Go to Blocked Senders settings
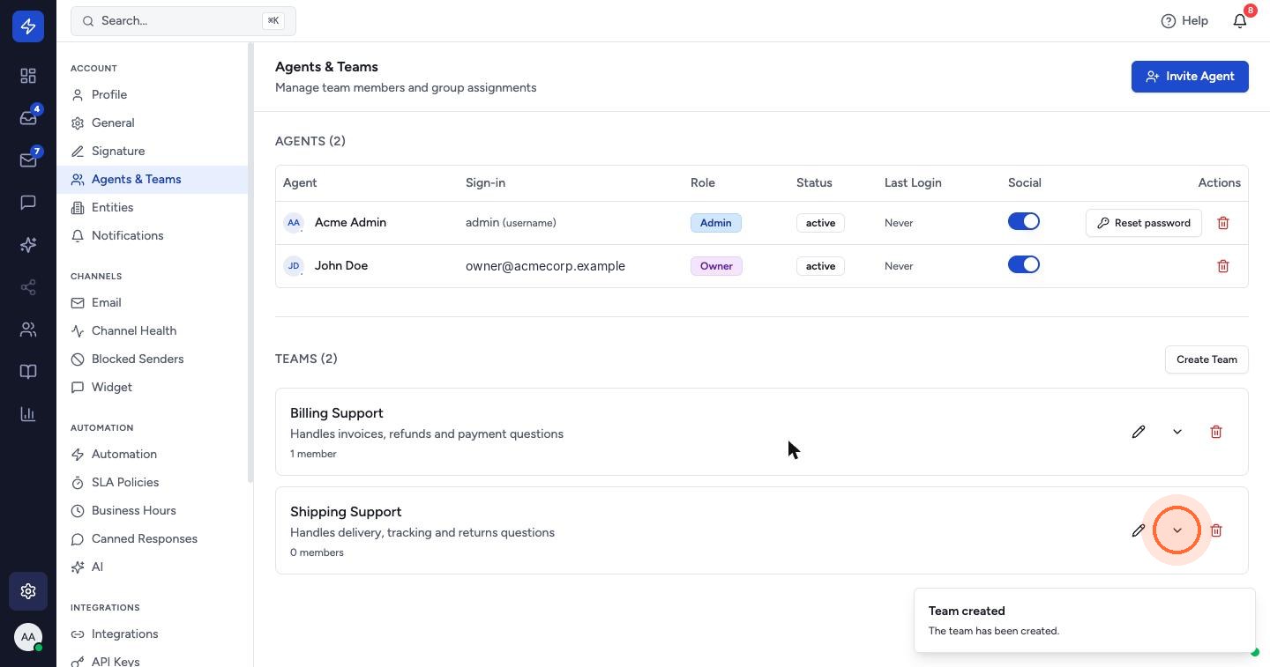Screen dimensions: 1270x667 click(x=152, y=359)
